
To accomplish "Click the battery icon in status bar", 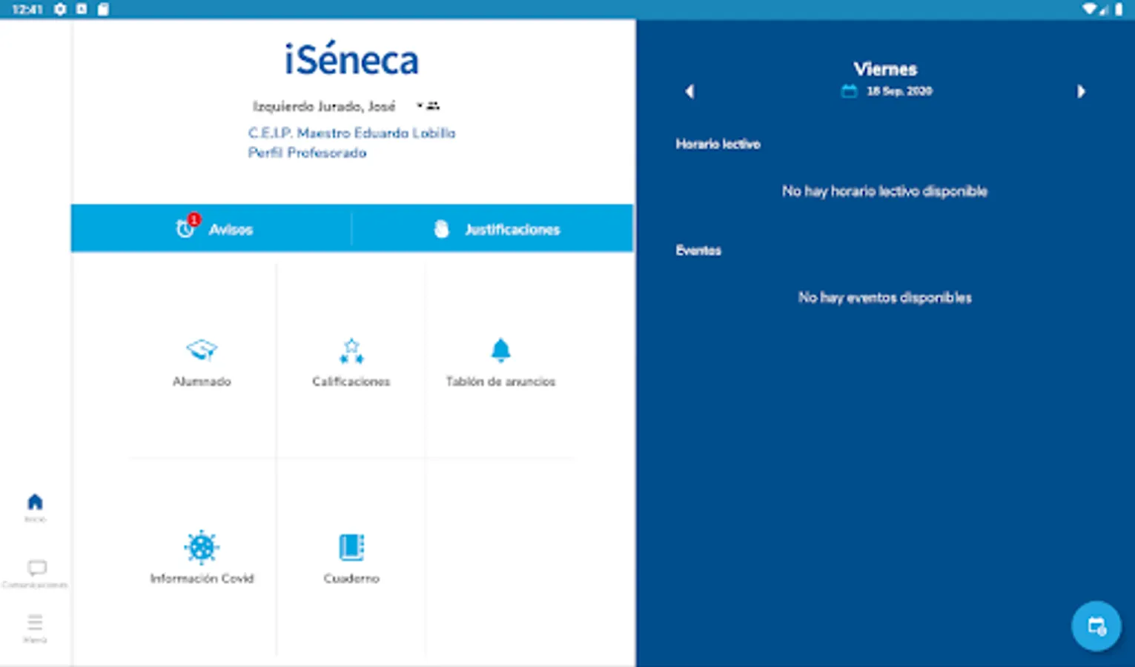I will pyautogui.click(x=1118, y=9).
